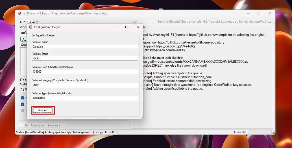Click the Queue progress bar in status bar
Image resolution: width=292 pixels, height=148 pixels.
click(x=260, y=132)
